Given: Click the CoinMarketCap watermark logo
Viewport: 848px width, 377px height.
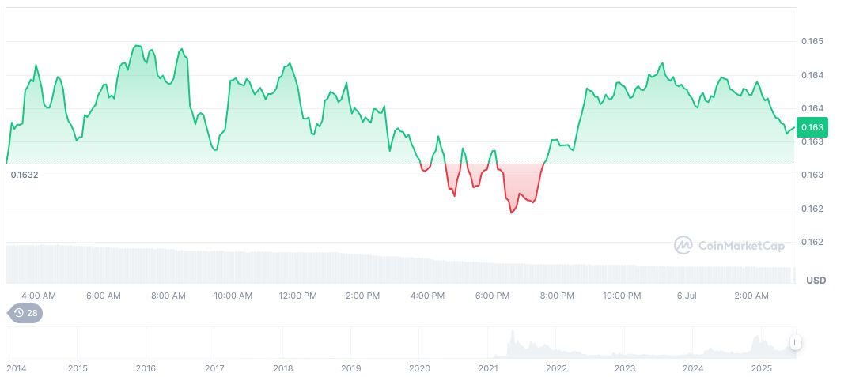Looking at the screenshot, I should tap(729, 246).
